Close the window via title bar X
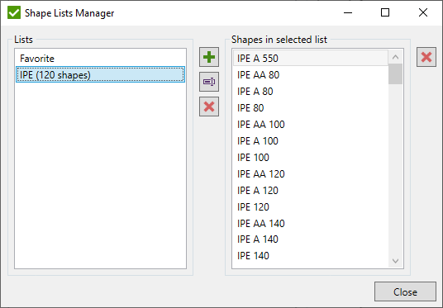443x308 pixels. pyautogui.click(x=423, y=12)
